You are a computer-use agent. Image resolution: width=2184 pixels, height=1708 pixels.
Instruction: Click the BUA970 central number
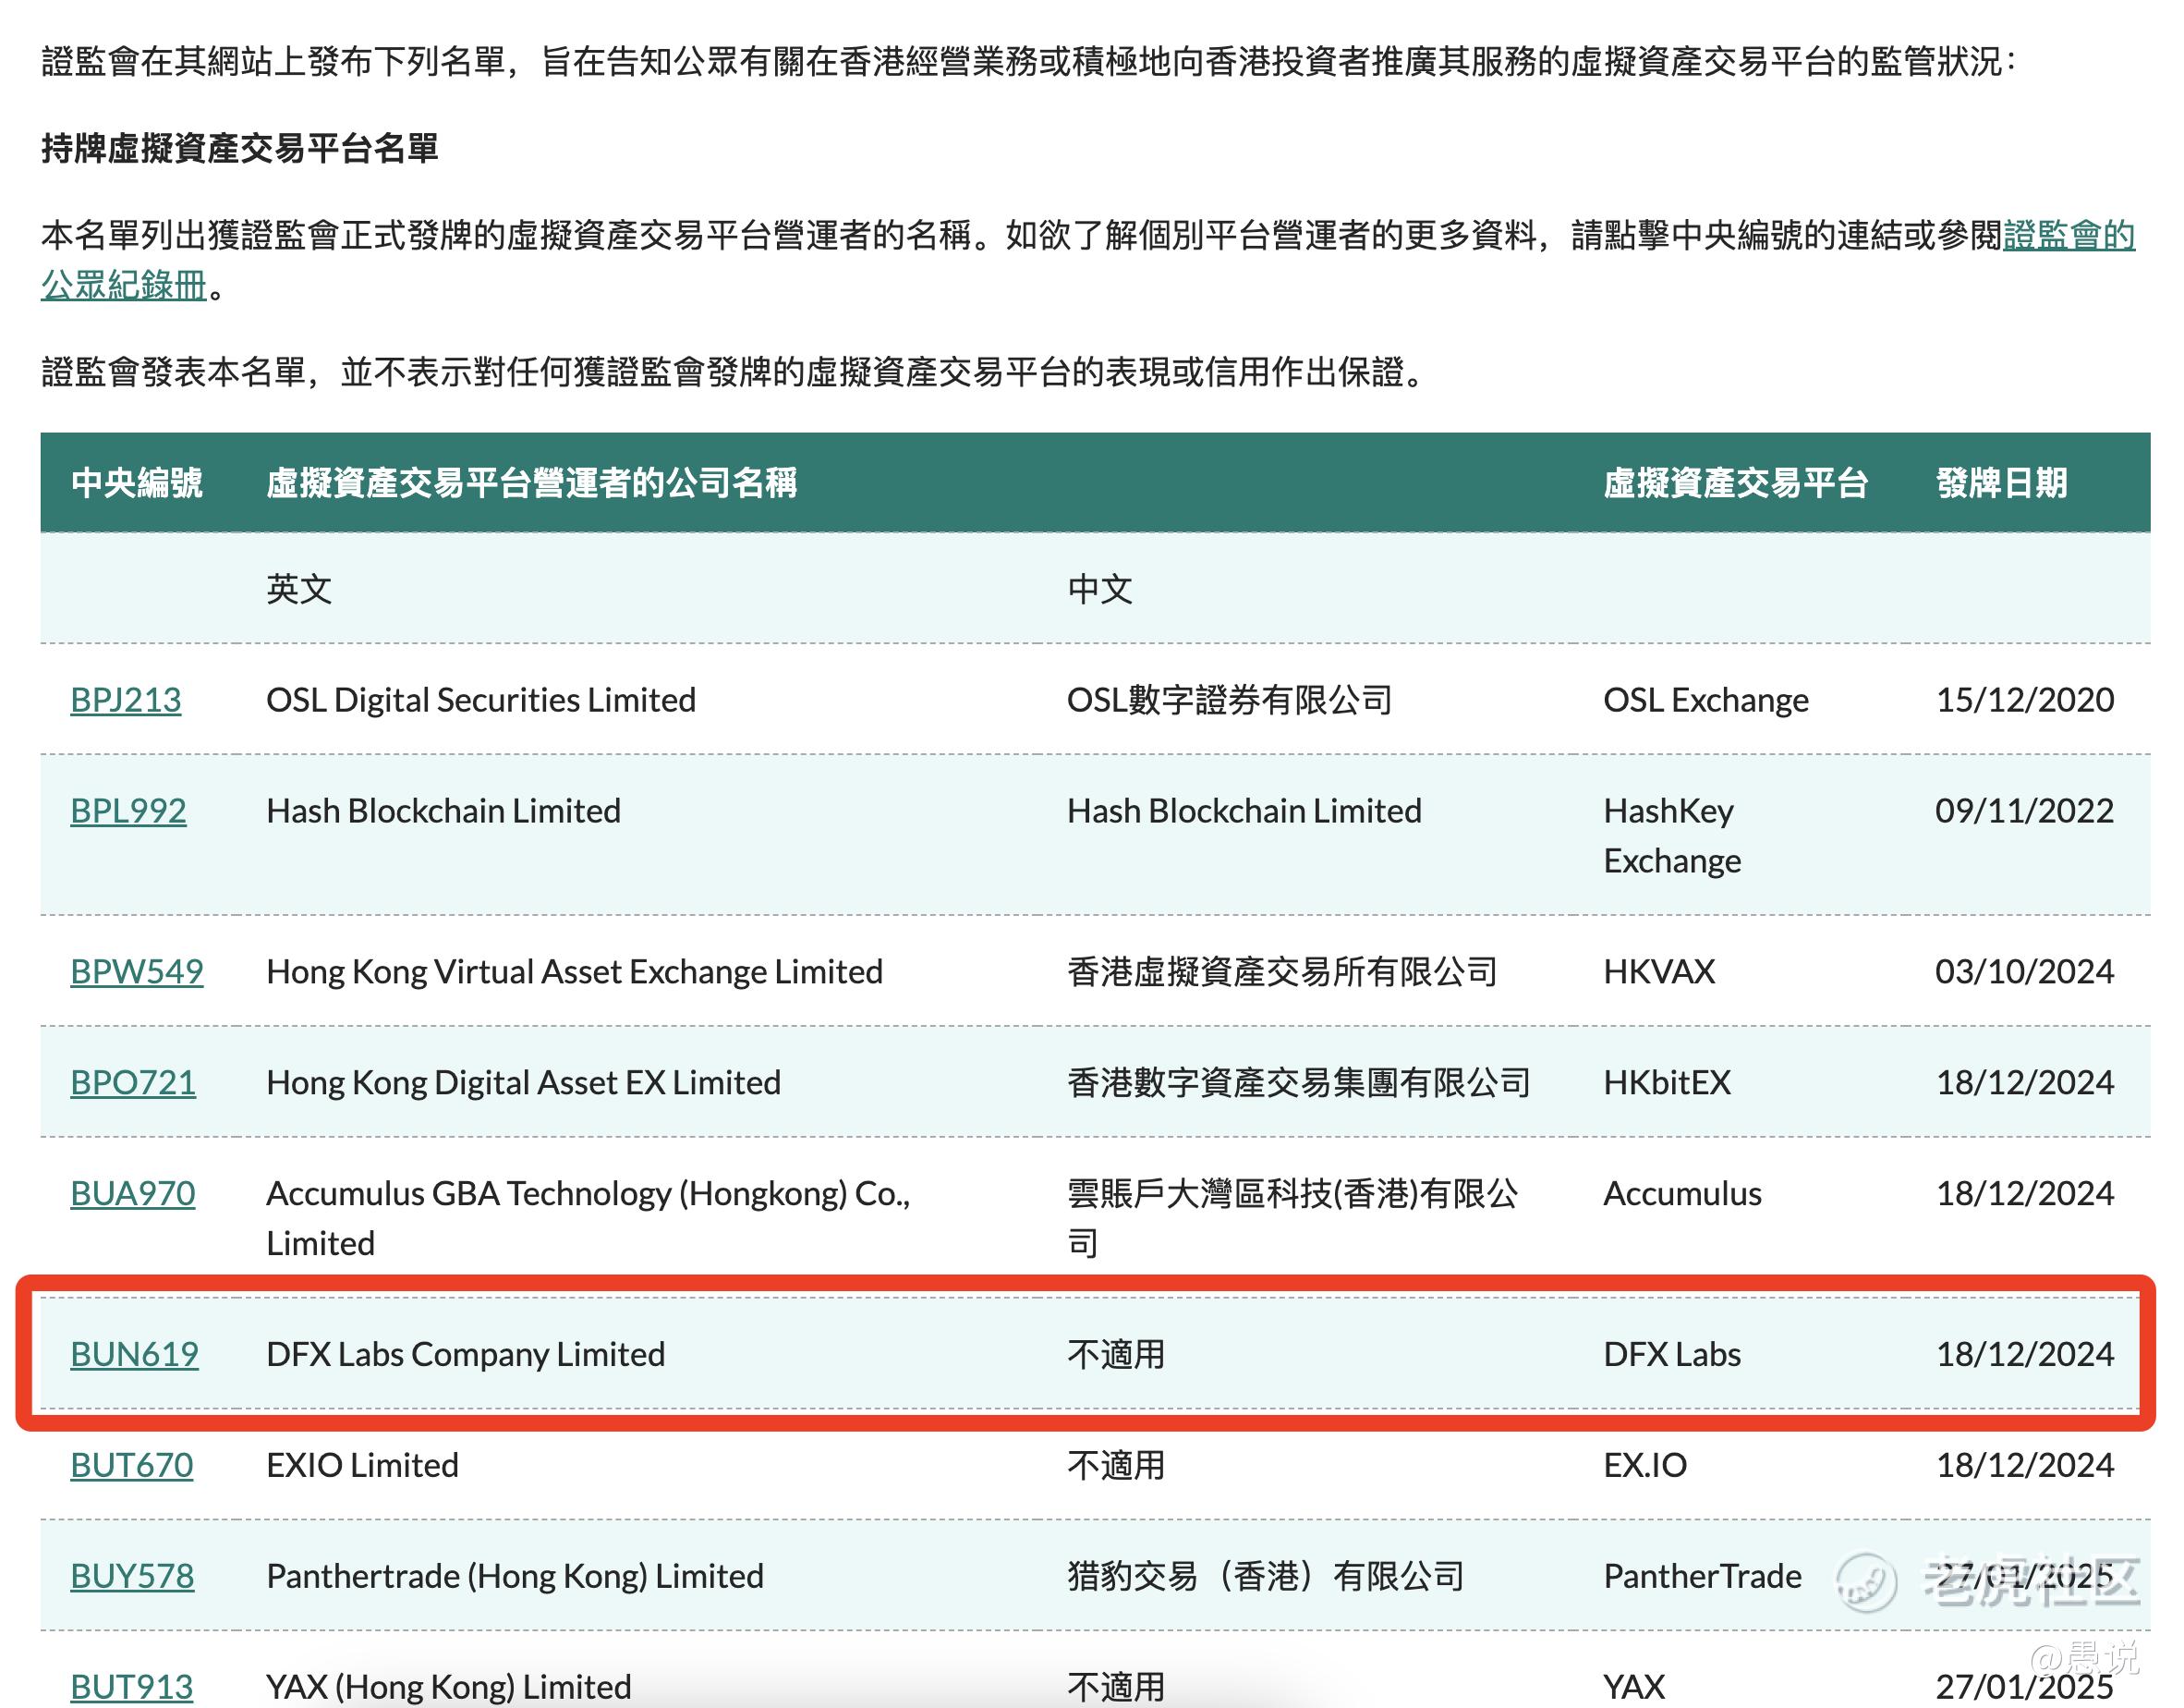click(132, 1194)
